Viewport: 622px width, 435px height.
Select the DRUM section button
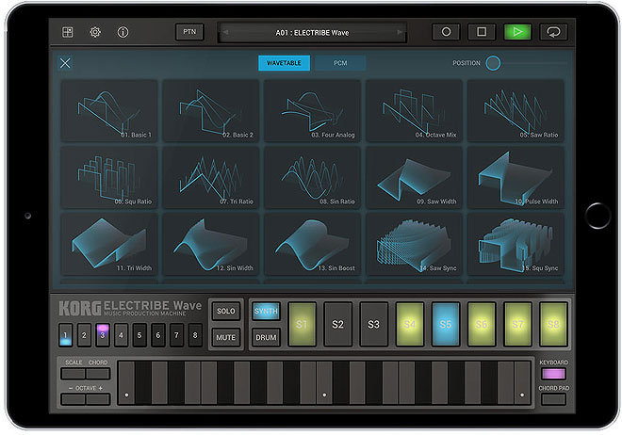tap(266, 336)
